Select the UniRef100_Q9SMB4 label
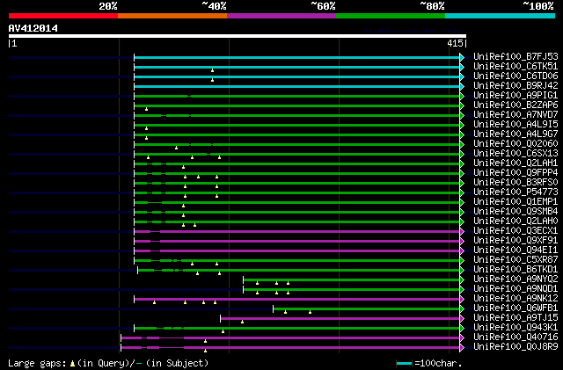This screenshot has width=563, height=370. tap(515, 212)
